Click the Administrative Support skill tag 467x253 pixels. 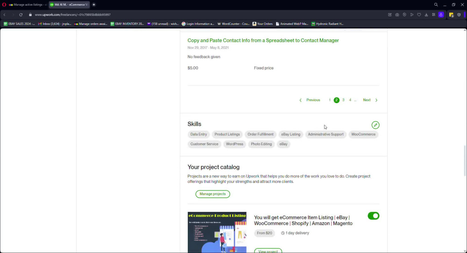pyautogui.click(x=325, y=134)
